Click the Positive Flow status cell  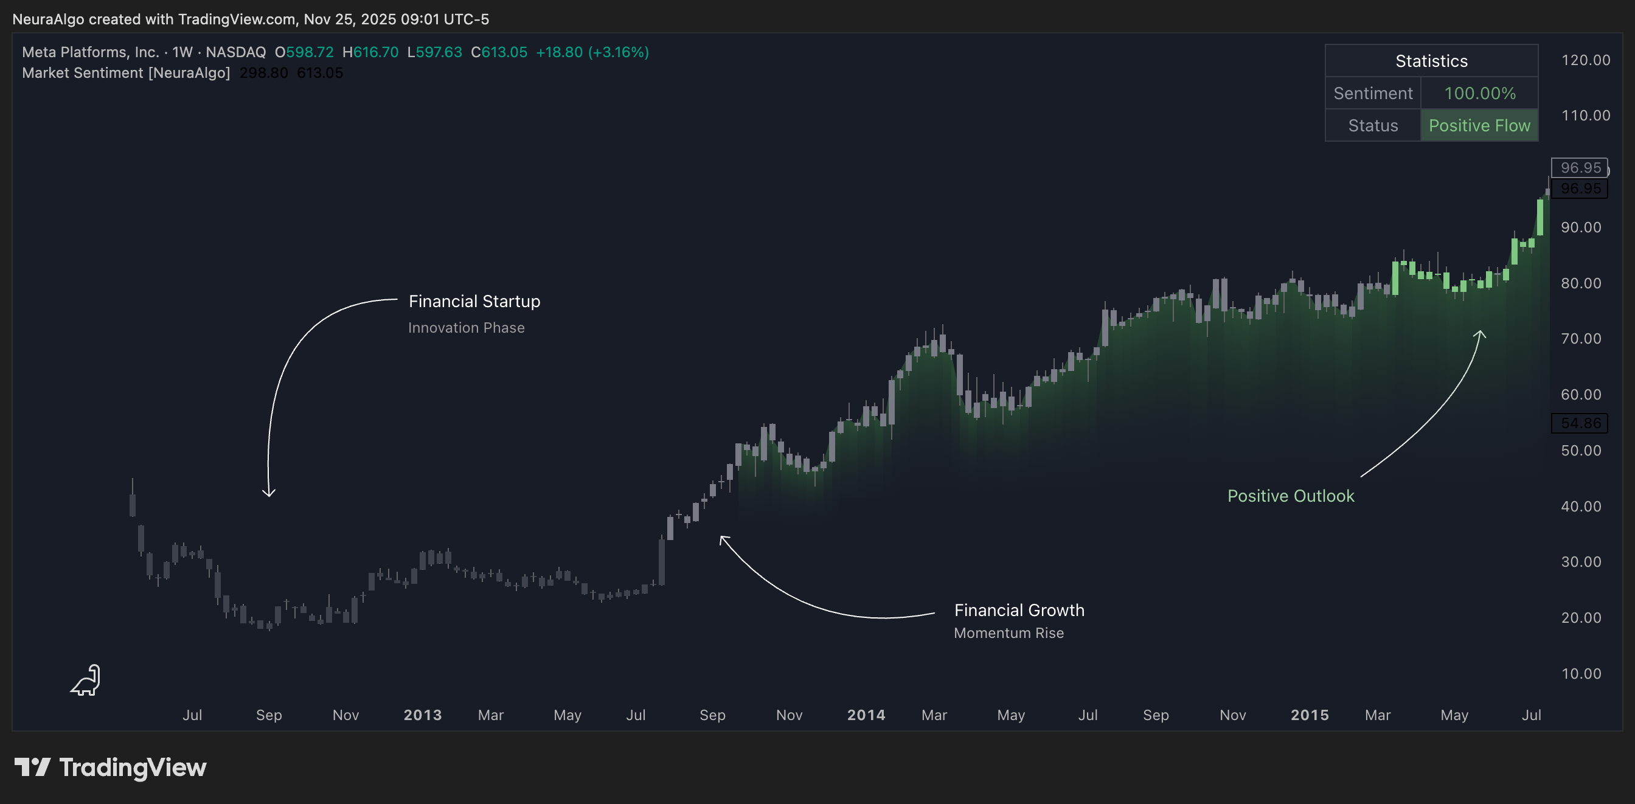(x=1479, y=126)
